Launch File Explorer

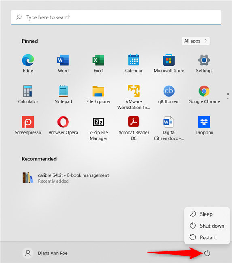pyautogui.click(x=98, y=95)
